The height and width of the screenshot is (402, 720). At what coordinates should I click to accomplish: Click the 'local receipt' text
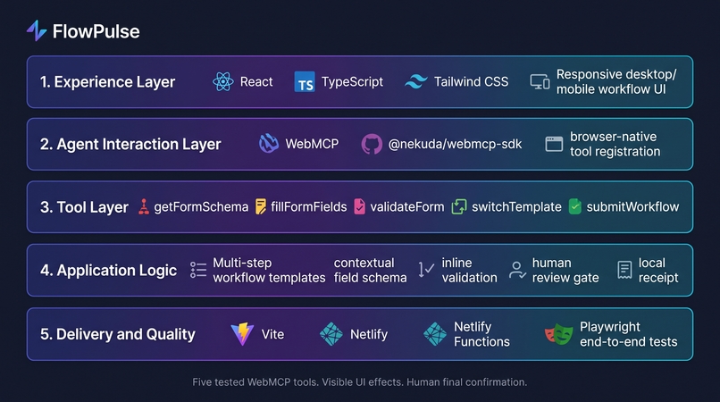pyautogui.click(x=658, y=270)
